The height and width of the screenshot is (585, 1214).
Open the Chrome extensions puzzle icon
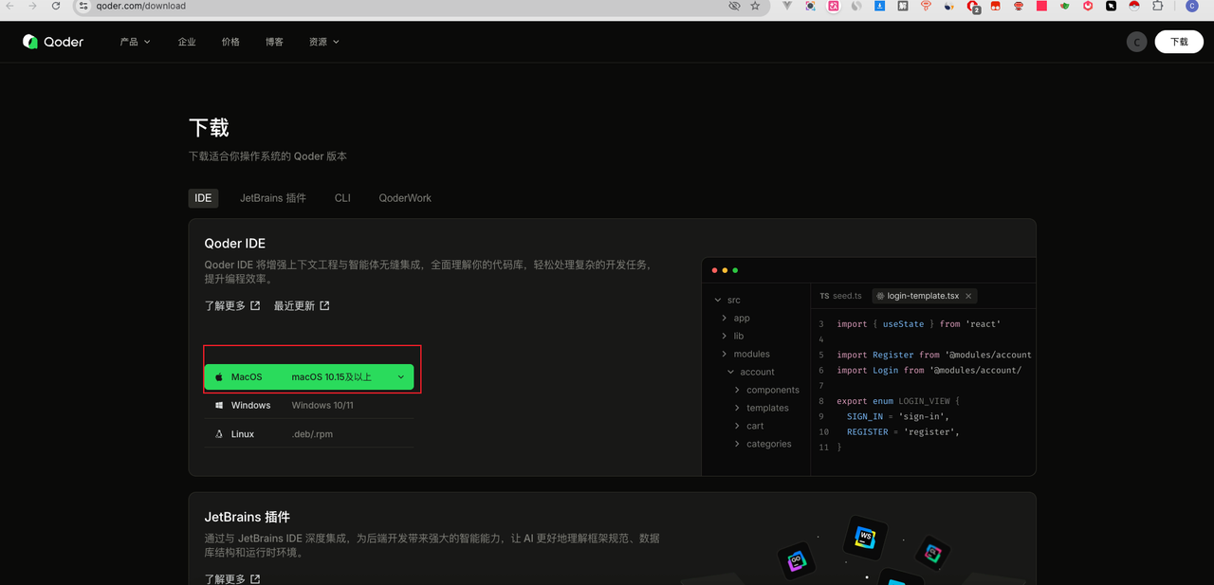click(1158, 6)
